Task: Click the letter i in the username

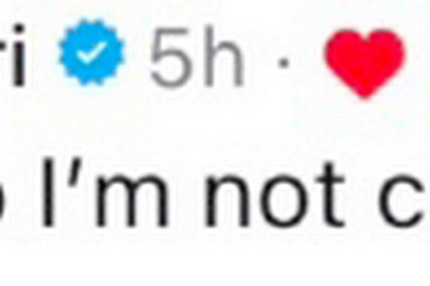Action: coord(18,55)
